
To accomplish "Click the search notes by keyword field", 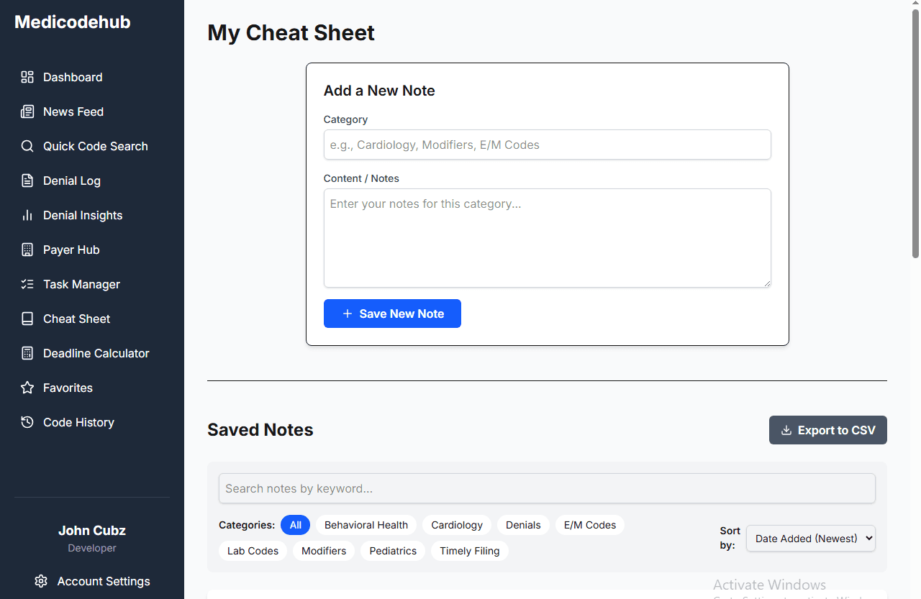I will [547, 488].
